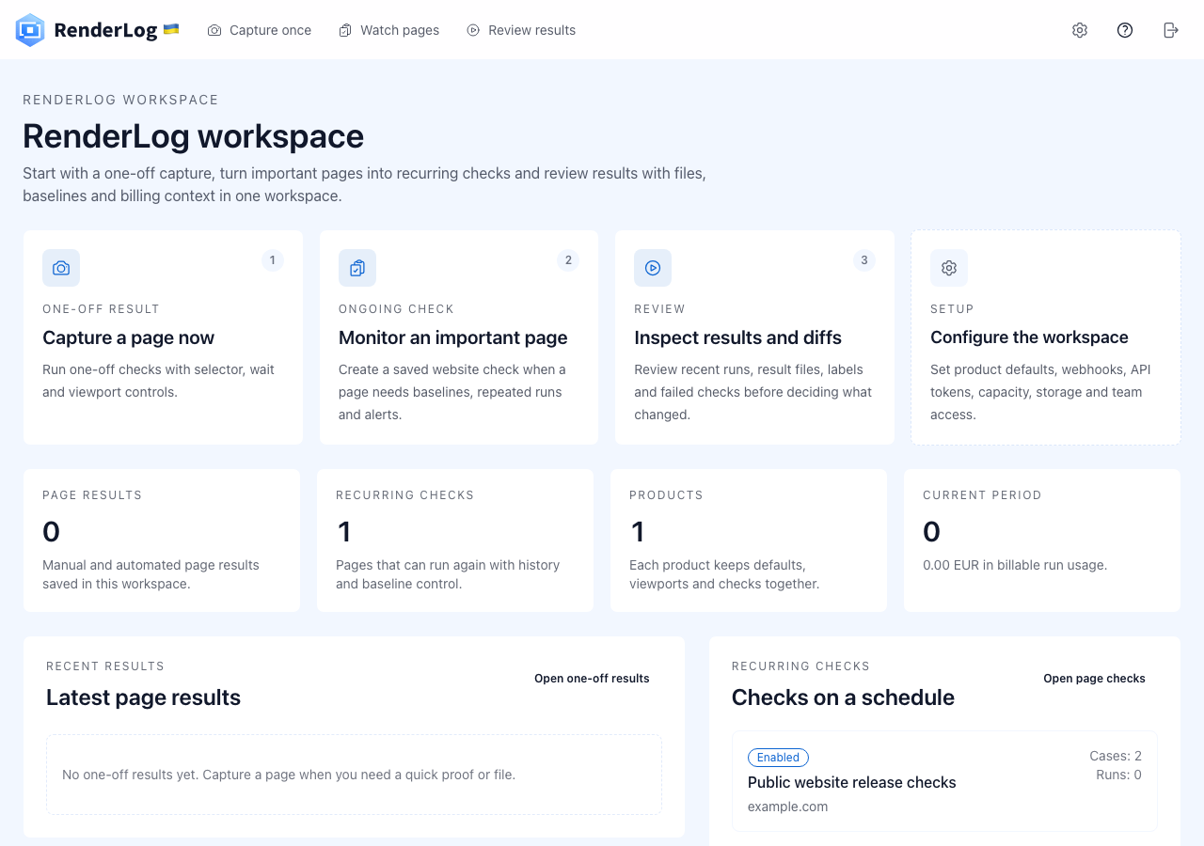Click the Current Period usage card
Screen dimensions: 1204x846
(1042, 540)
